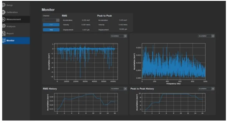Viewport: 228px width, 123px height.
Task: Switch to the Measurement page label
Action: tap(14, 19)
